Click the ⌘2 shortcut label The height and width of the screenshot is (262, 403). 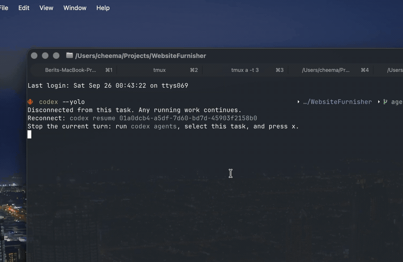[x=194, y=70]
